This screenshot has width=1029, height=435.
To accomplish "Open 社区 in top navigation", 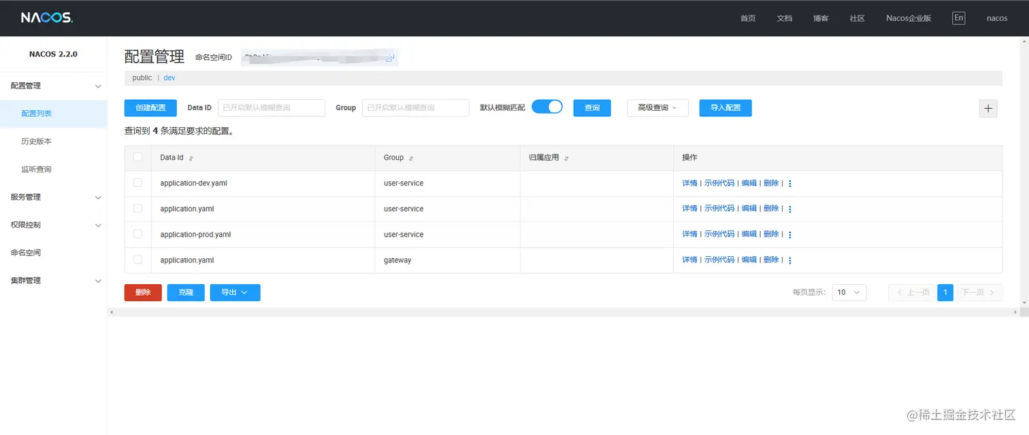I will point(857,18).
